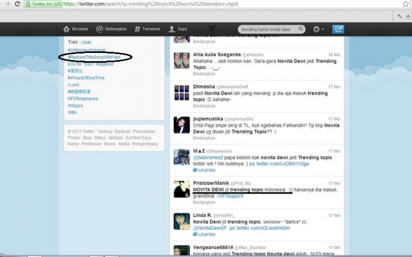Open @bebiromeo2 mention link
412x257 pixels.
(208, 158)
